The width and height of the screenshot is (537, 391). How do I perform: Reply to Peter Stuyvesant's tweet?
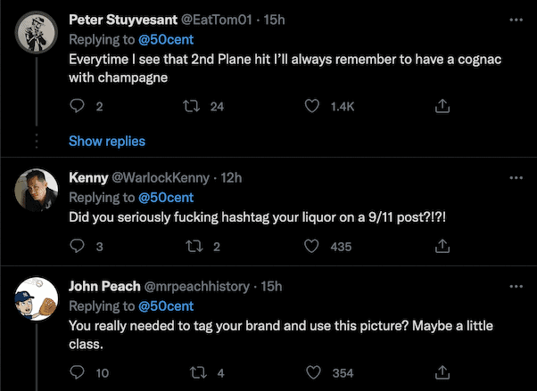pyautogui.click(x=77, y=106)
